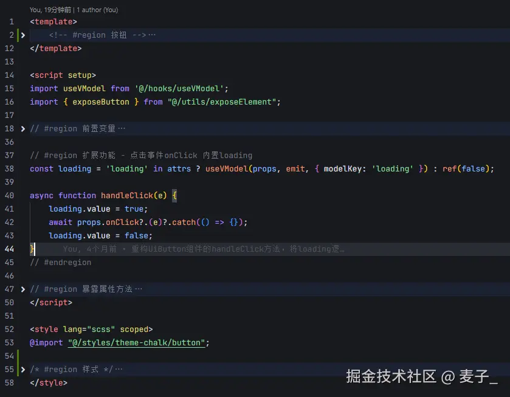Expand the #region 前置变量 folded section

pos(22,128)
